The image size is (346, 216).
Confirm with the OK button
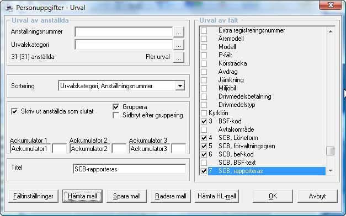[273, 196]
